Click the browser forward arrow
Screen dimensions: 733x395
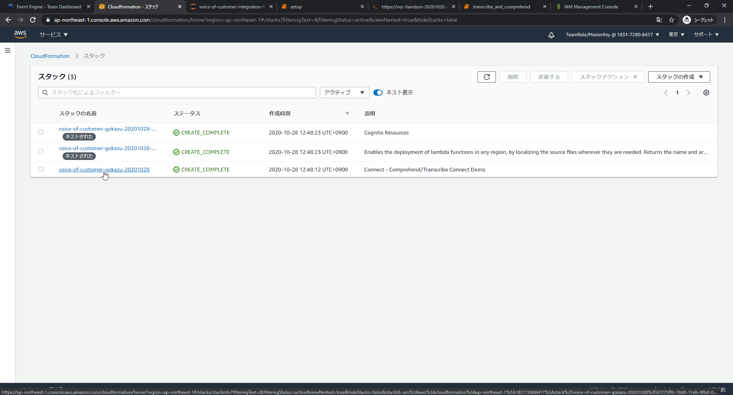(21, 20)
